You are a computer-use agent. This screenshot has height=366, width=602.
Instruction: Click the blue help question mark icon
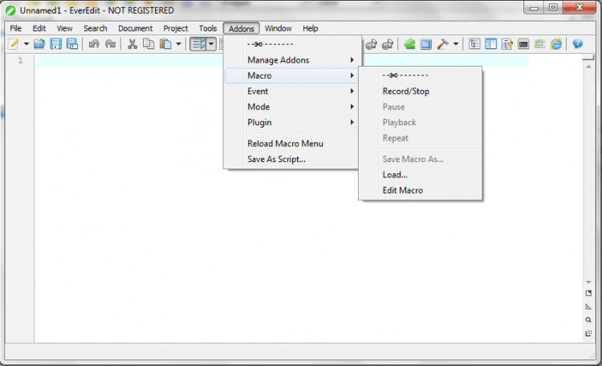577,44
